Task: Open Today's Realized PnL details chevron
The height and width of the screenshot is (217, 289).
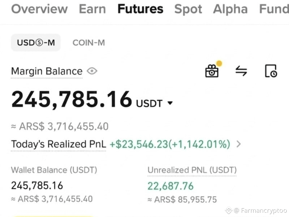Action: (238, 144)
